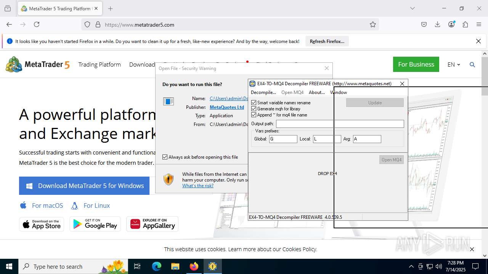
Task: Open the notification center icon
Action: pyautogui.click(x=475, y=266)
